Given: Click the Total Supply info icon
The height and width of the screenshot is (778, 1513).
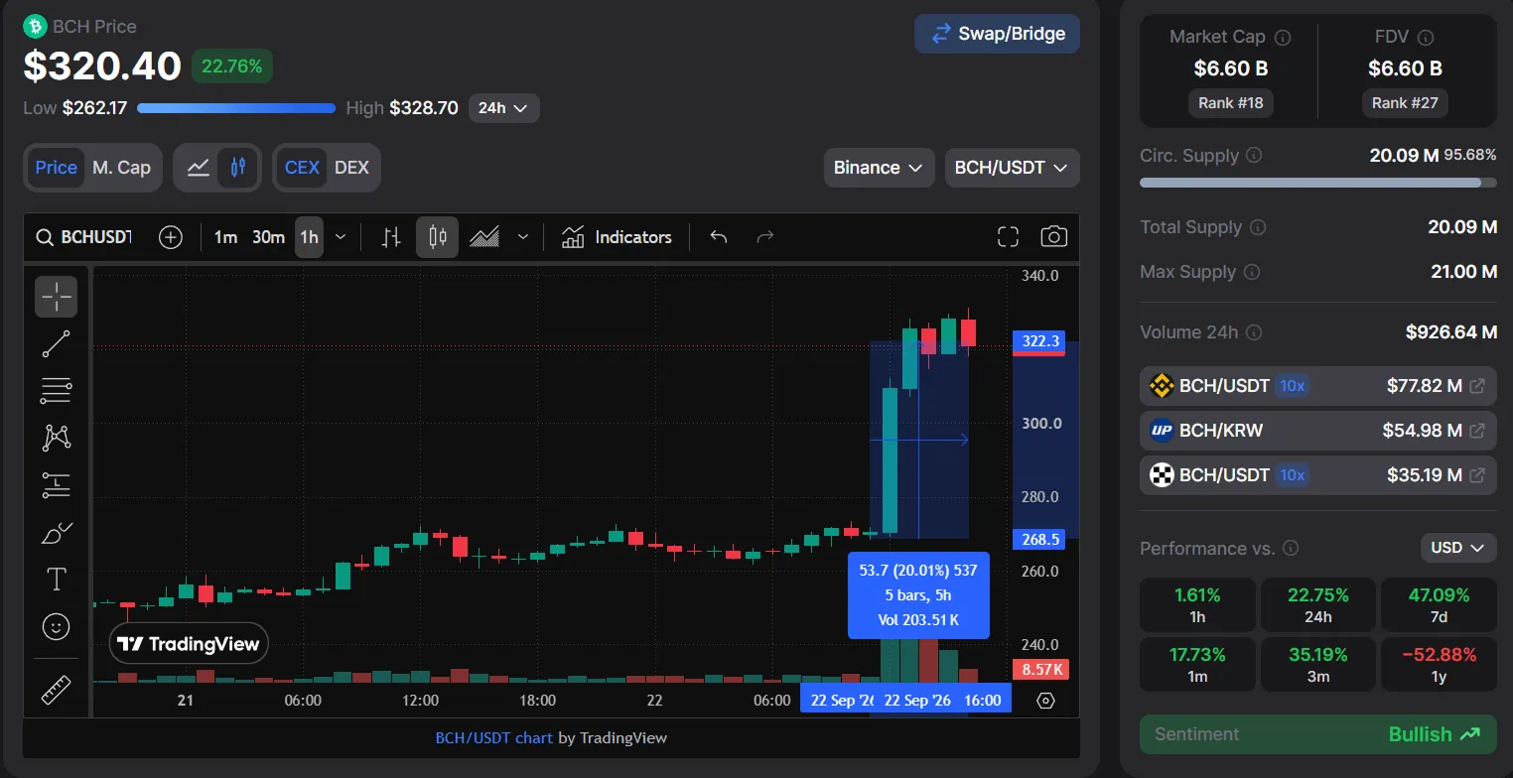Looking at the screenshot, I should 1258,227.
